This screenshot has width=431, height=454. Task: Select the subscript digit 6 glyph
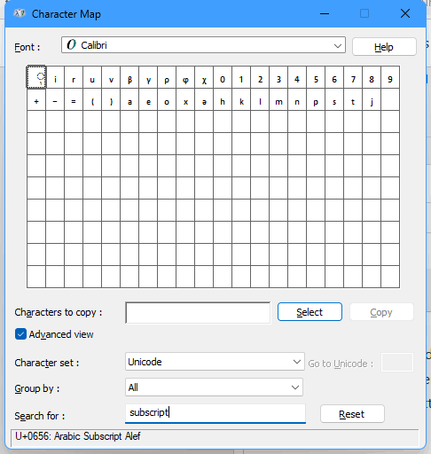point(334,77)
